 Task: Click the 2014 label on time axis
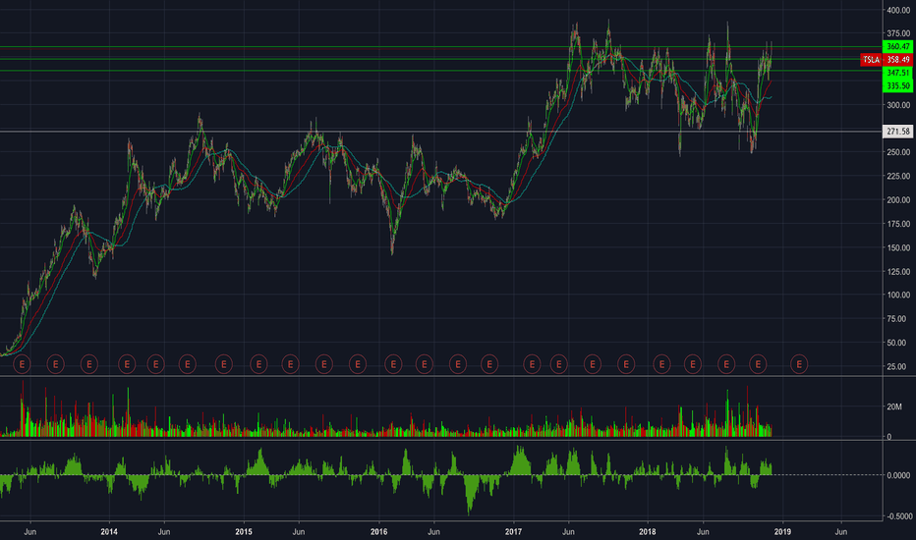pos(109,532)
